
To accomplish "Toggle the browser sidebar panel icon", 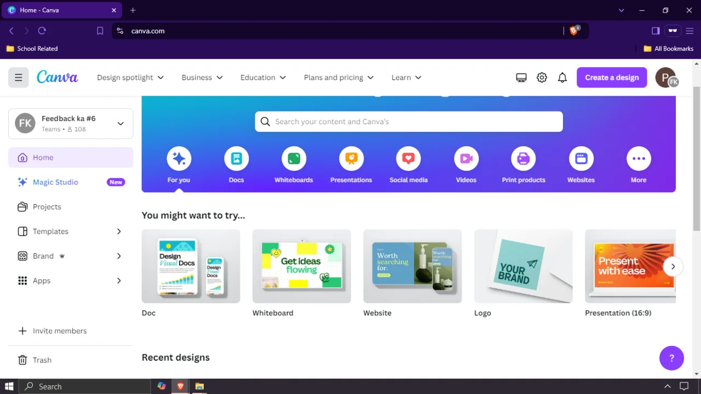I will [x=656, y=31].
